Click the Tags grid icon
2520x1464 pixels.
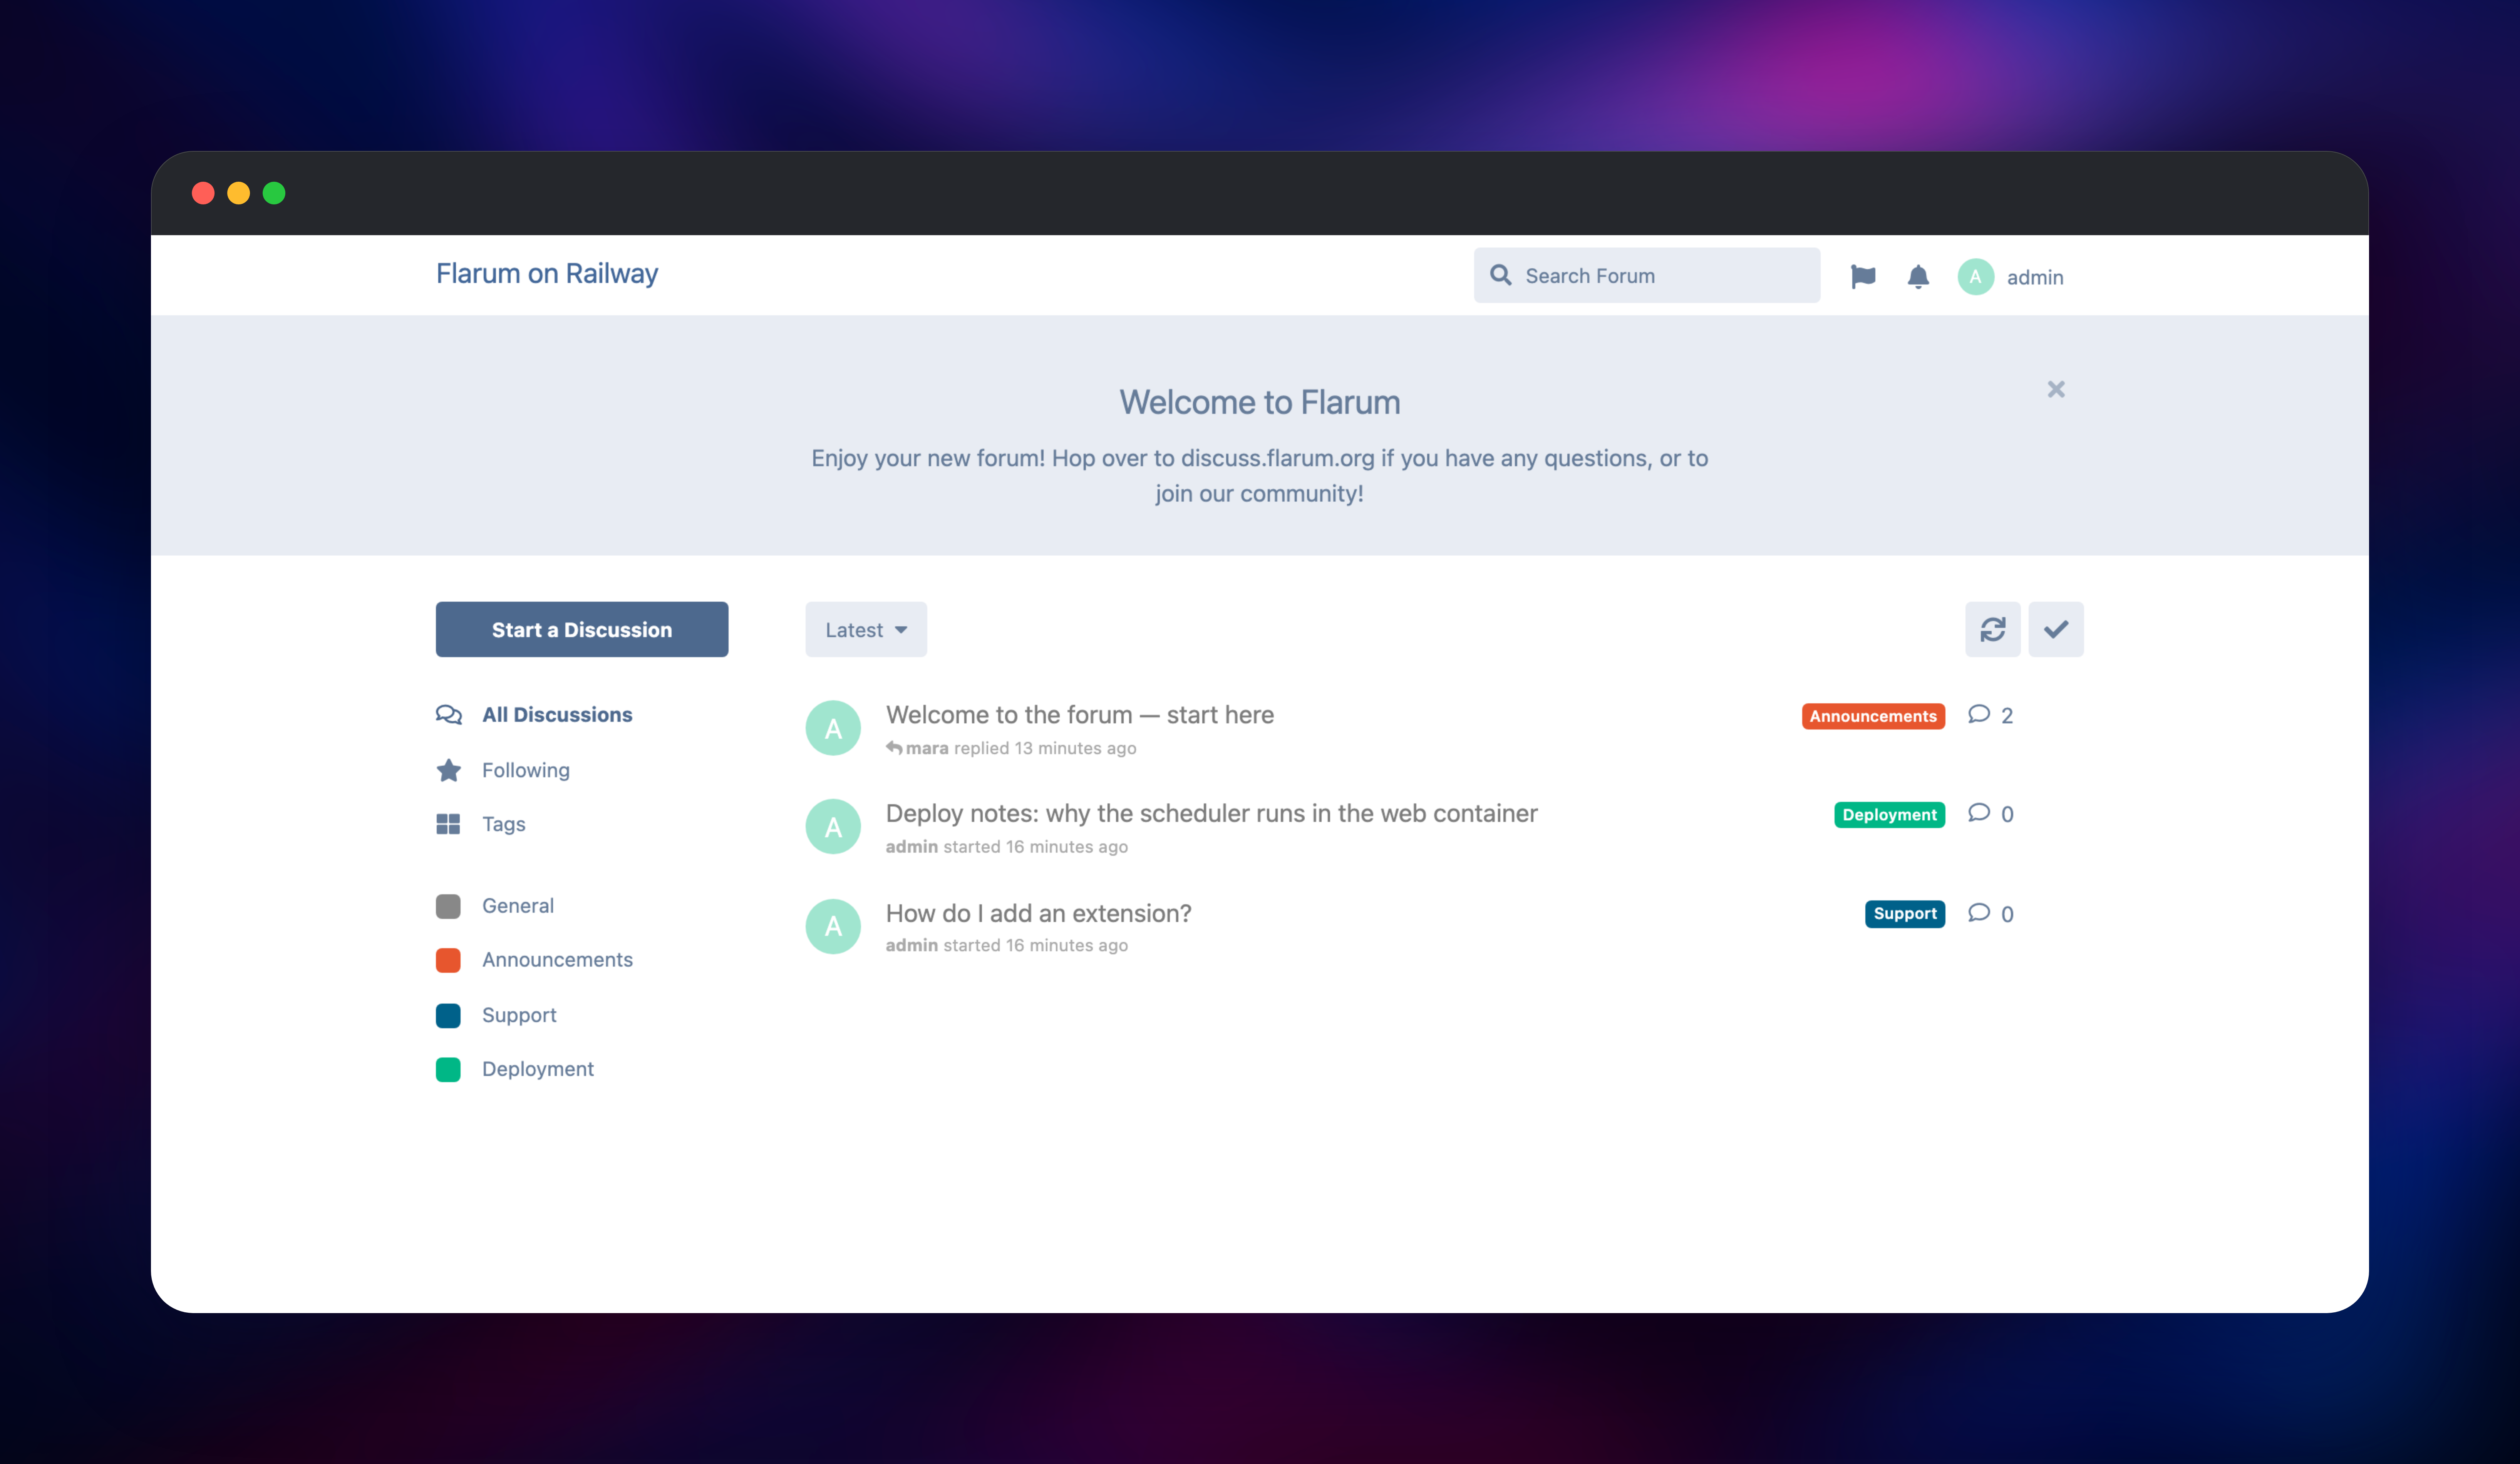(448, 824)
